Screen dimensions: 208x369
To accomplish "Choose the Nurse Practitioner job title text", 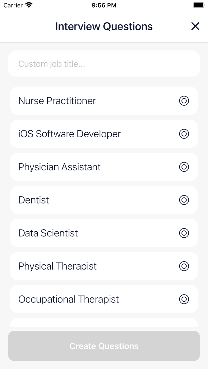I will [x=57, y=101].
